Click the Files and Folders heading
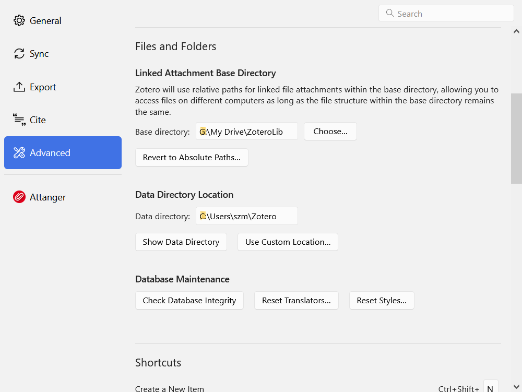This screenshot has height=392, width=522. (176, 46)
